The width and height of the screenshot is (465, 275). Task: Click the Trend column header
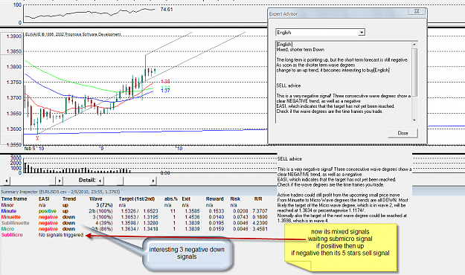tap(69, 199)
